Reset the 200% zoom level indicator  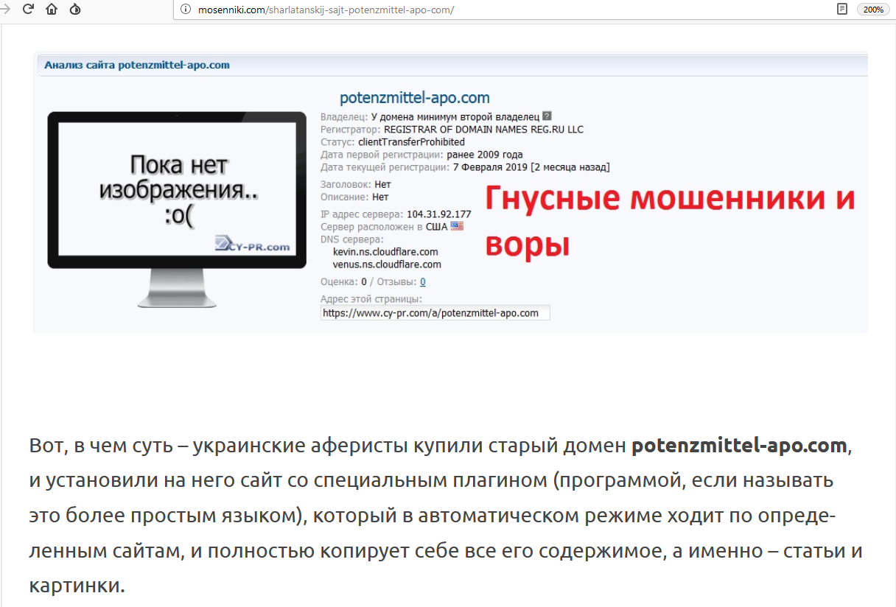click(872, 10)
